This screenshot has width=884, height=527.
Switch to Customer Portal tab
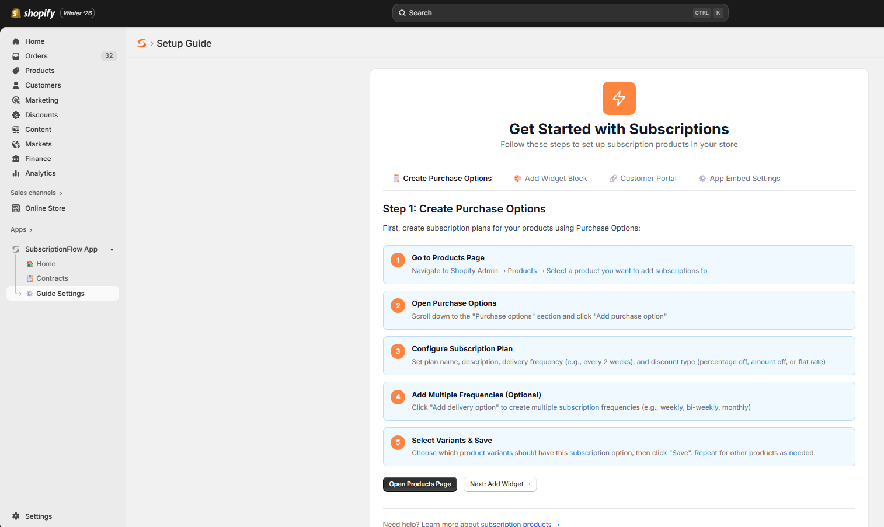click(x=643, y=179)
